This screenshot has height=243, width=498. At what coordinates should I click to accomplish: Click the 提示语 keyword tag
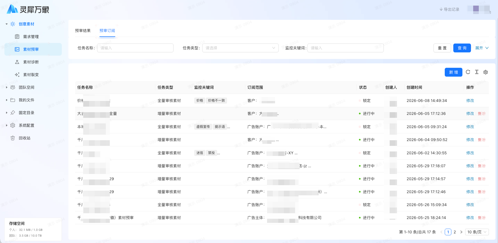(x=220, y=127)
